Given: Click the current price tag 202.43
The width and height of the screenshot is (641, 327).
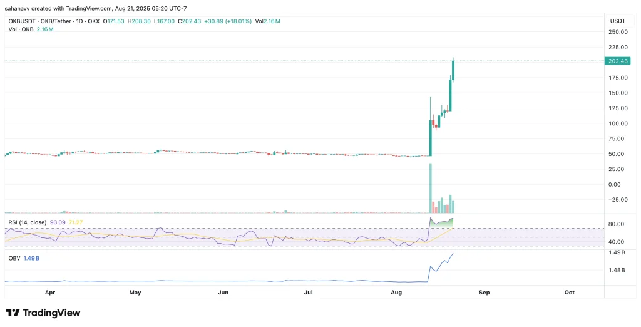Looking at the screenshot, I should [x=618, y=61].
